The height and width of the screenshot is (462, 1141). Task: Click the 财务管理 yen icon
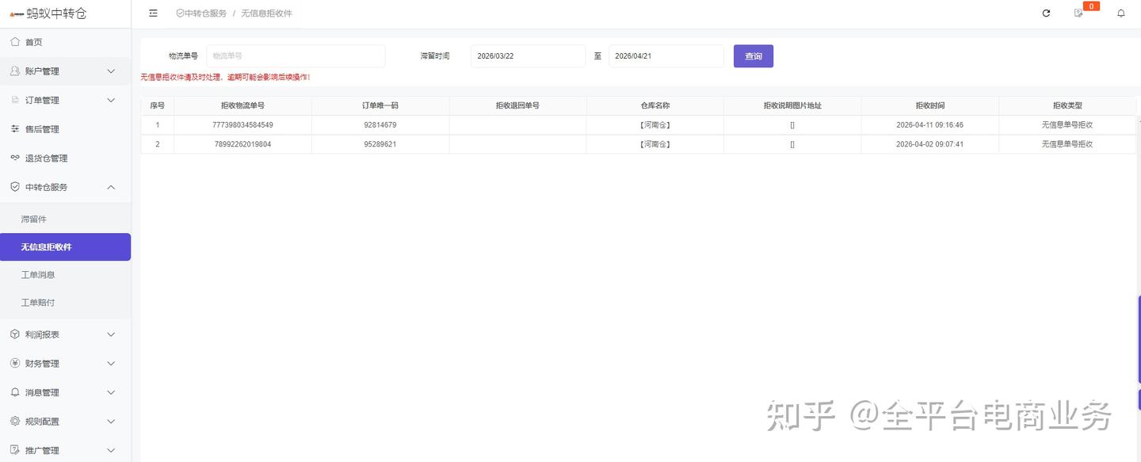click(x=15, y=364)
